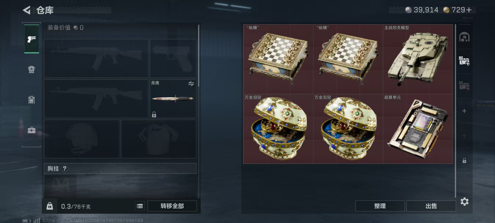495x223 pixels.
Task: Select the weapons pistol tab icon
Action: [x=31, y=39]
